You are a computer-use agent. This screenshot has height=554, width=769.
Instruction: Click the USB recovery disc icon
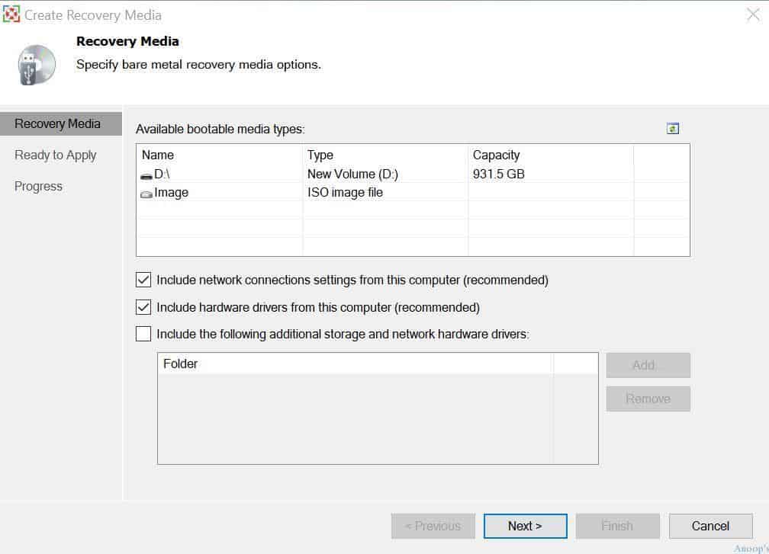(37, 65)
